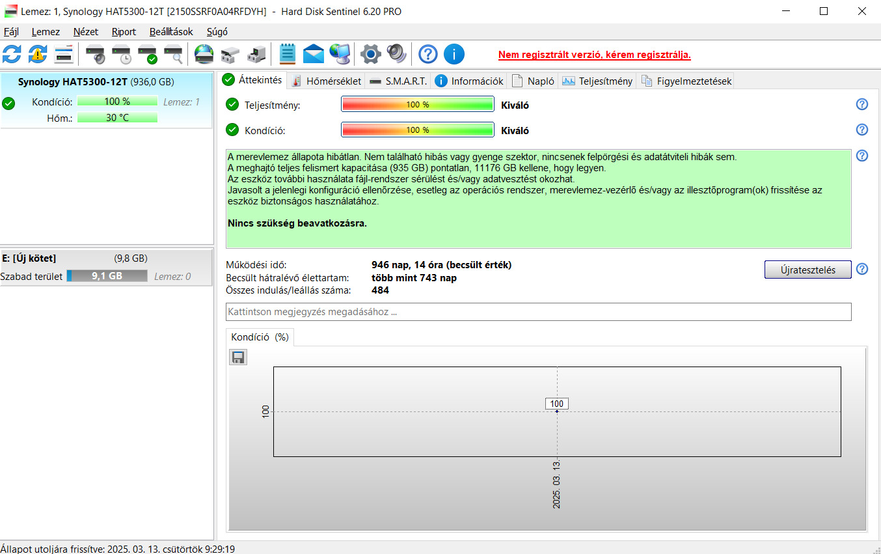
Task: Open the Beállítások menu
Action: [x=171, y=32]
